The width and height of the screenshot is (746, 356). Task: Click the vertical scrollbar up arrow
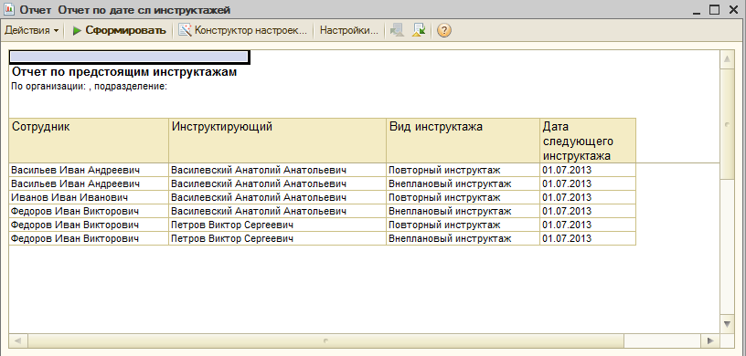pyautogui.click(x=727, y=59)
